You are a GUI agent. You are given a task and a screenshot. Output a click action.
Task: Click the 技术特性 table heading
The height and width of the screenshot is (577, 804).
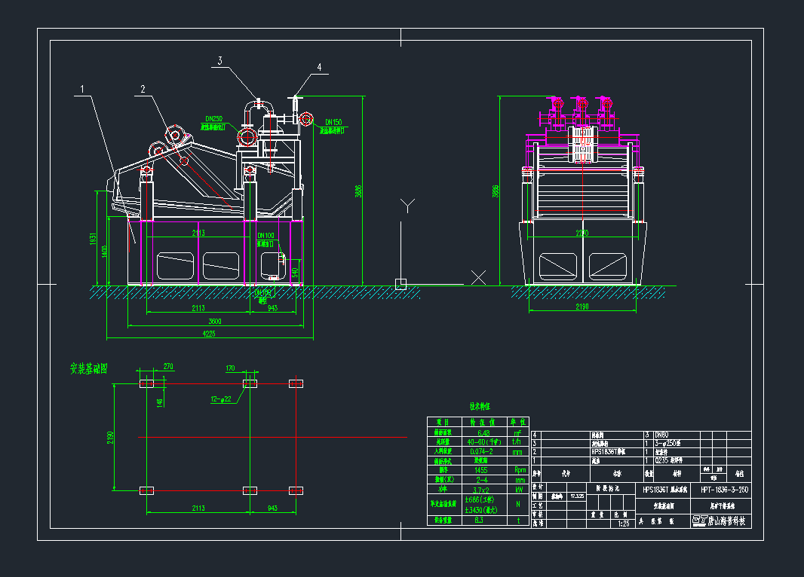tap(480, 407)
